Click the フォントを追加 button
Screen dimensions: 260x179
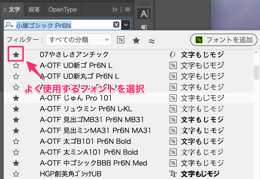tap(224, 40)
